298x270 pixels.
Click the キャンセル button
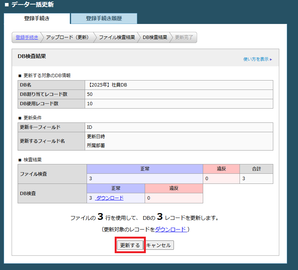(x=159, y=245)
